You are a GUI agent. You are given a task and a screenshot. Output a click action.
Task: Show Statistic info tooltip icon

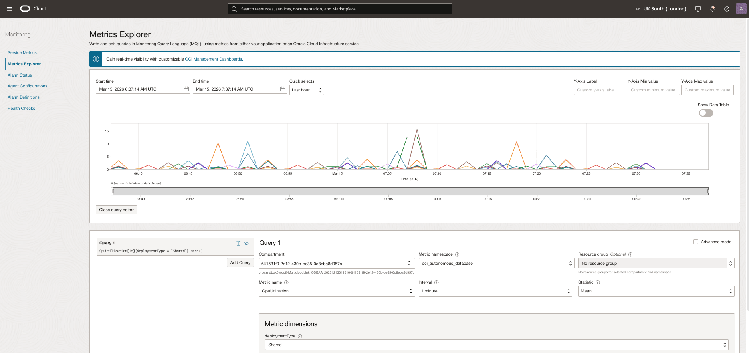point(598,282)
